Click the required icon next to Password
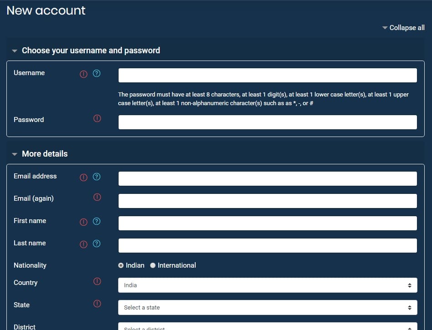 point(97,118)
